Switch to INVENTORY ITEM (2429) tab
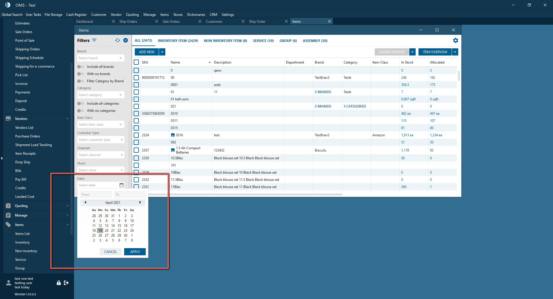This screenshot has height=299, width=553. point(178,41)
